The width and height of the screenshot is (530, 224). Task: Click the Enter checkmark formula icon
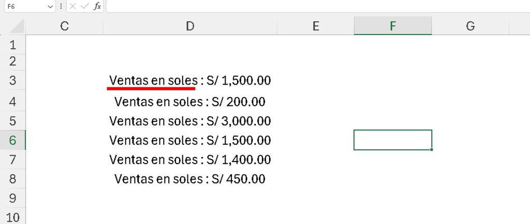coord(84,6)
